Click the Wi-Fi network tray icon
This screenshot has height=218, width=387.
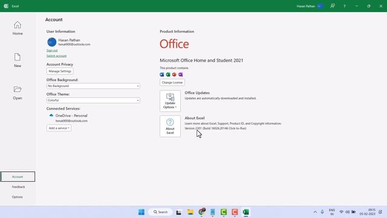click(x=341, y=212)
